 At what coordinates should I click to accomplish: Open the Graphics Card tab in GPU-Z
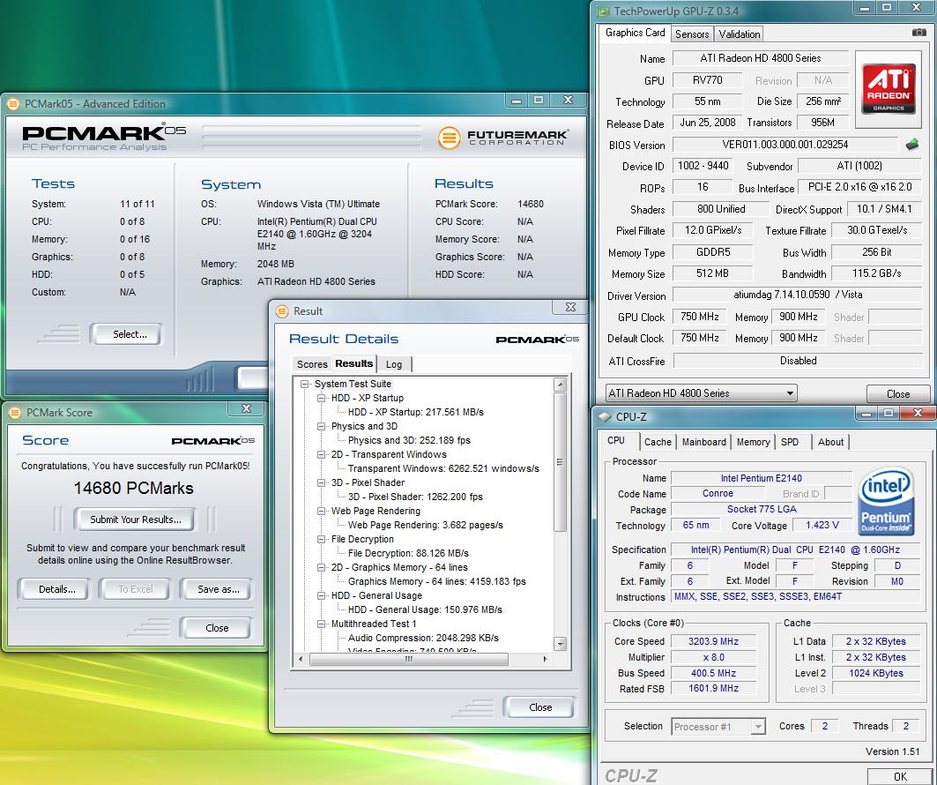coord(635,33)
